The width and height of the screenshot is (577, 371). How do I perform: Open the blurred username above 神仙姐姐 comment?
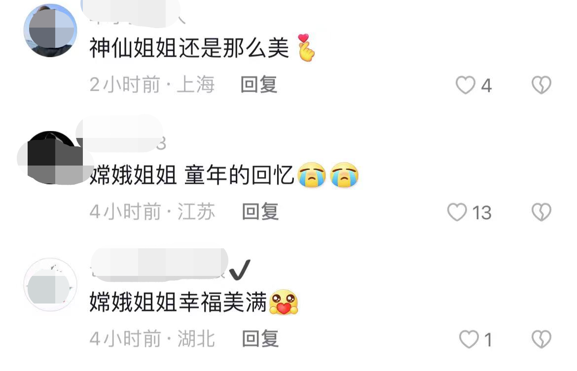tap(133, 13)
